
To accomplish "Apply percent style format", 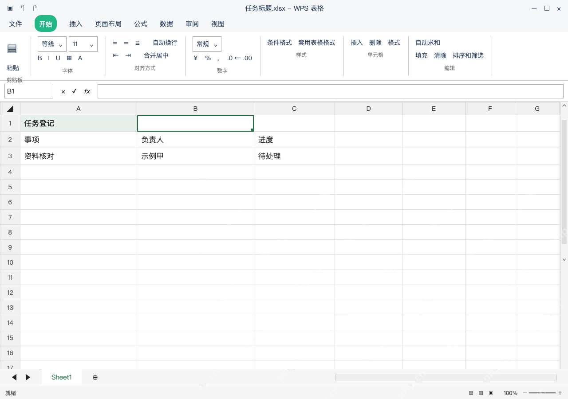I will (208, 58).
